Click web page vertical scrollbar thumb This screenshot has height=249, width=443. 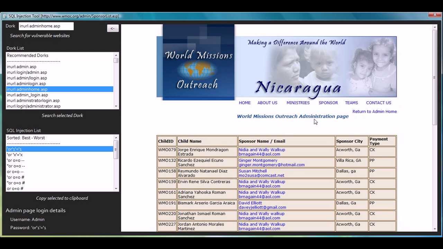[x=435, y=77]
